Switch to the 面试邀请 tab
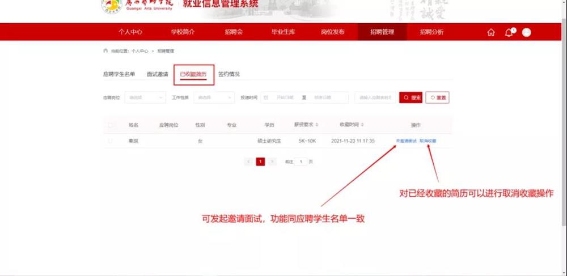The height and width of the screenshot is (276, 567). tap(157, 74)
